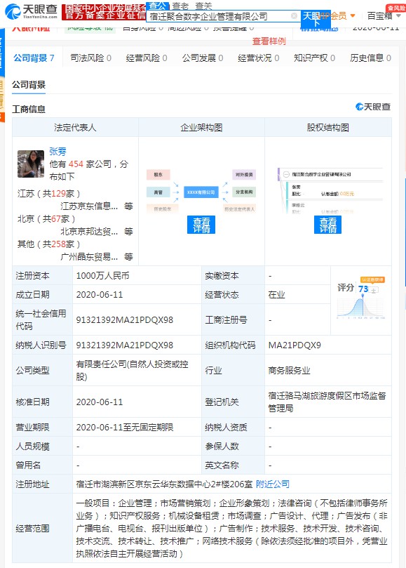Click the 宿迁骆马湖旅游度假区市场监督管理局 registry value

(327, 402)
